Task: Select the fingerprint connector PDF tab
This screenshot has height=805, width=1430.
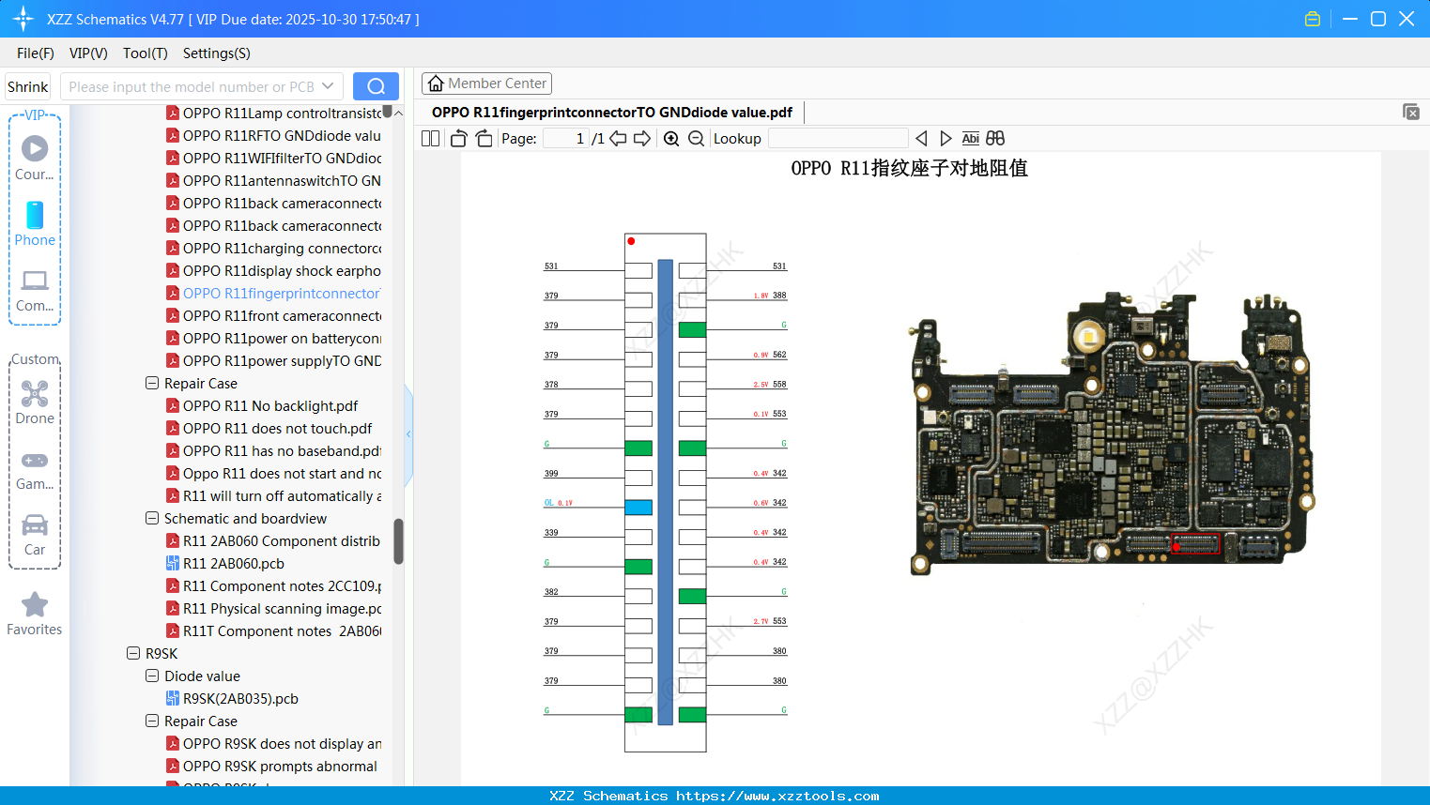Action: [612, 112]
